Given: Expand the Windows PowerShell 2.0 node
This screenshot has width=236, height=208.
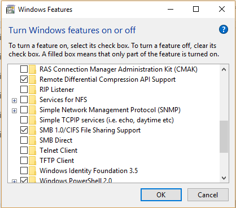Looking at the screenshot, I should tap(14, 181).
